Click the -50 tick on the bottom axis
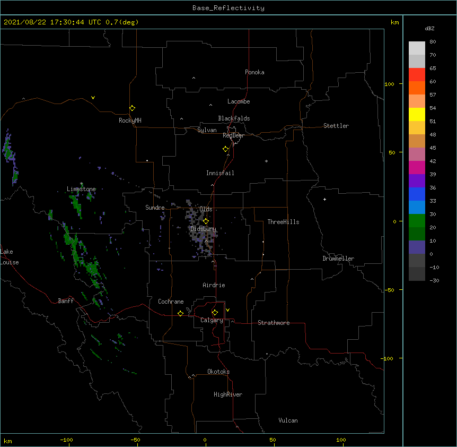 coord(135,440)
